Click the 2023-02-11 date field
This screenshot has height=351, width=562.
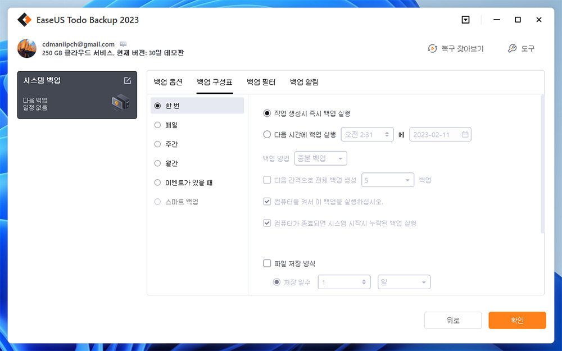440,134
